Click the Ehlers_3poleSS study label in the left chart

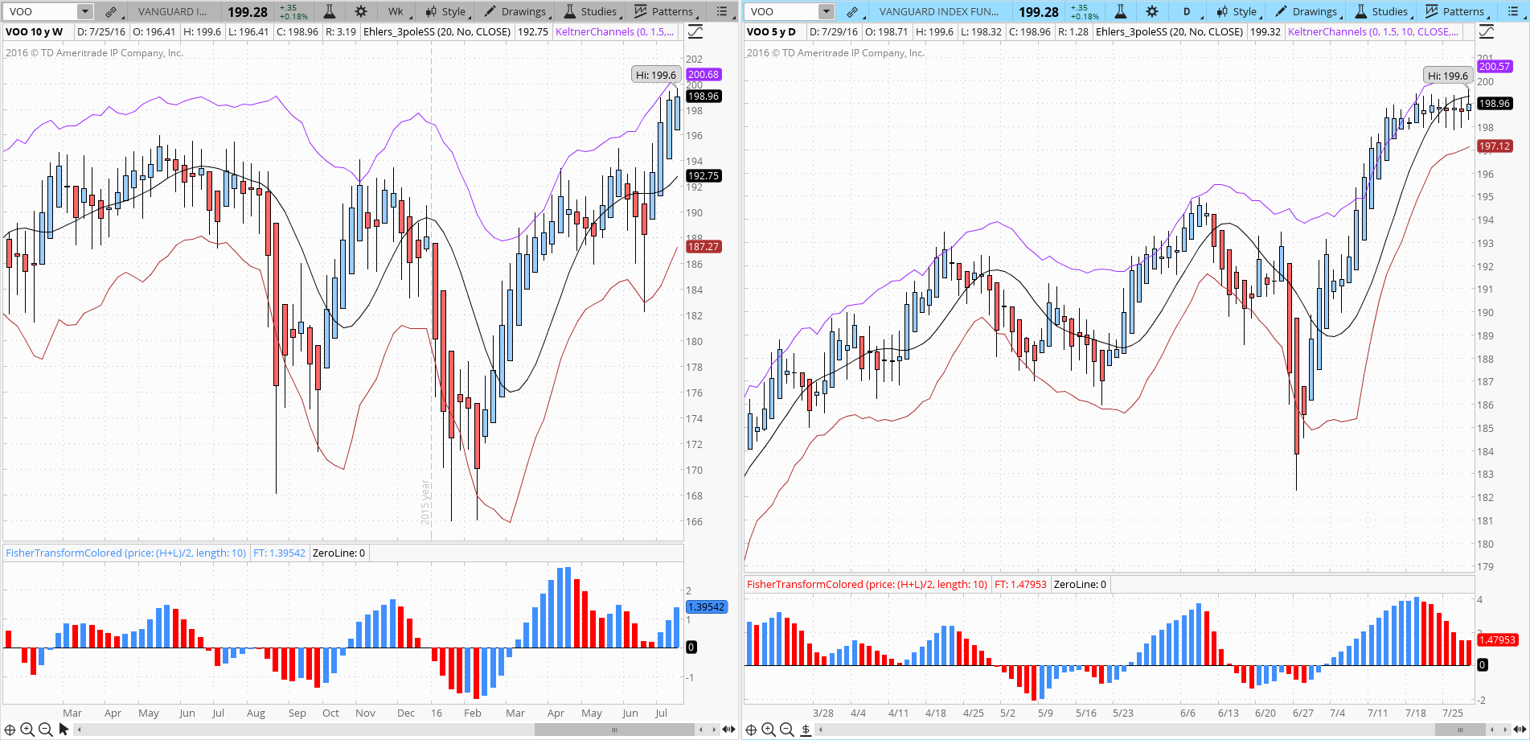pos(437,32)
